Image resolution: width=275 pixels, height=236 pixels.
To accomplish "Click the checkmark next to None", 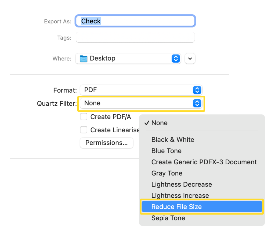I will 147,123.
